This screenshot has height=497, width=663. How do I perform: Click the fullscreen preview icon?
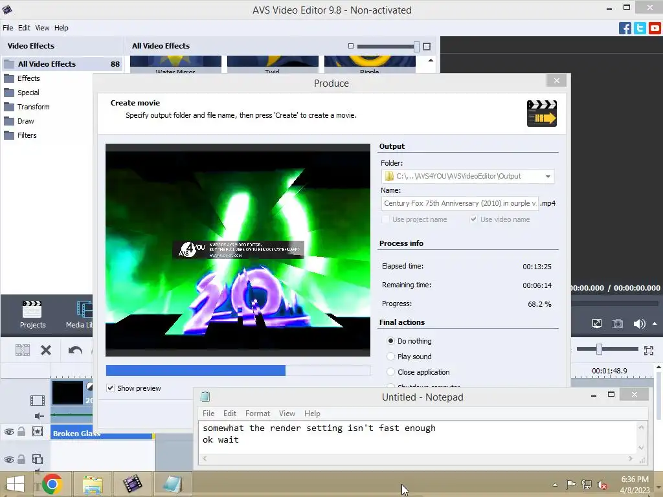point(596,324)
